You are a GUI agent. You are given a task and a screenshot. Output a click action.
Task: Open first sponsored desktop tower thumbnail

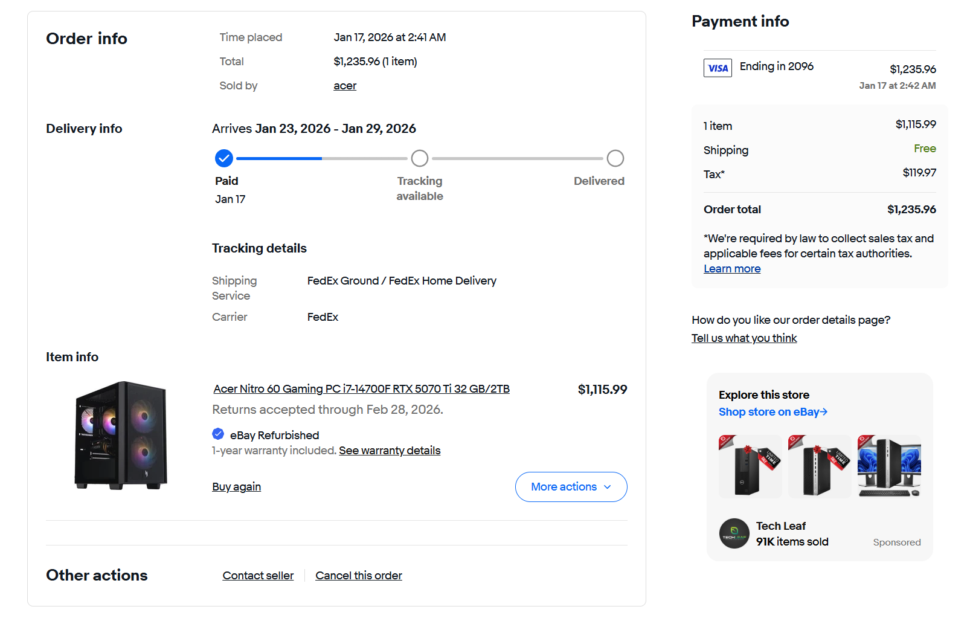(750, 466)
